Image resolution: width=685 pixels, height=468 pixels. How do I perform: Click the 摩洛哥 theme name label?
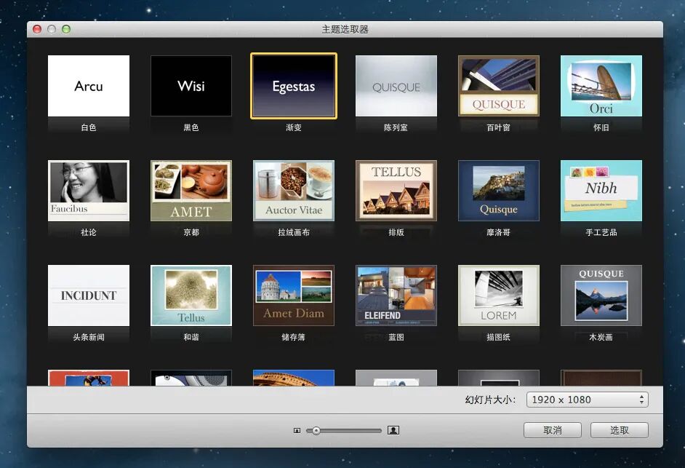[498, 232]
